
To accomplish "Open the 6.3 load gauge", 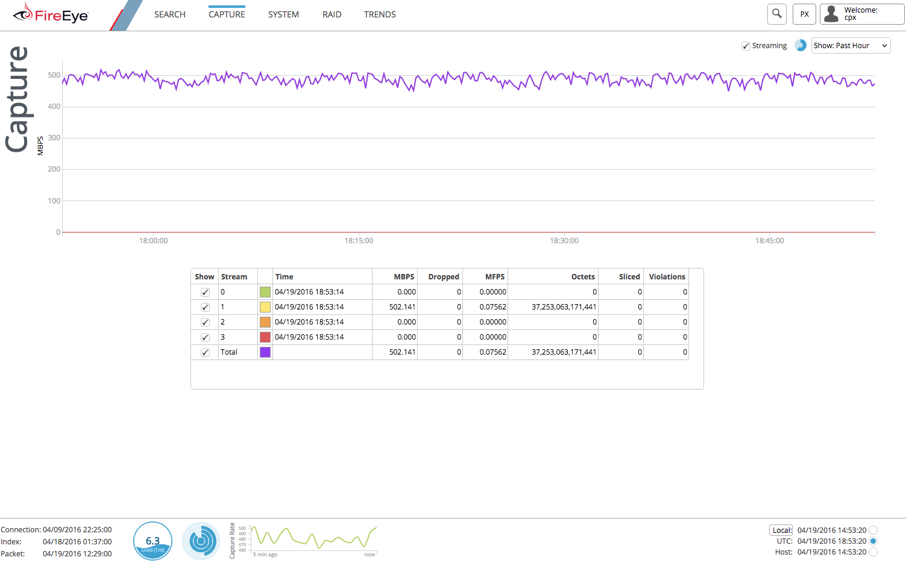I will [x=153, y=541].
